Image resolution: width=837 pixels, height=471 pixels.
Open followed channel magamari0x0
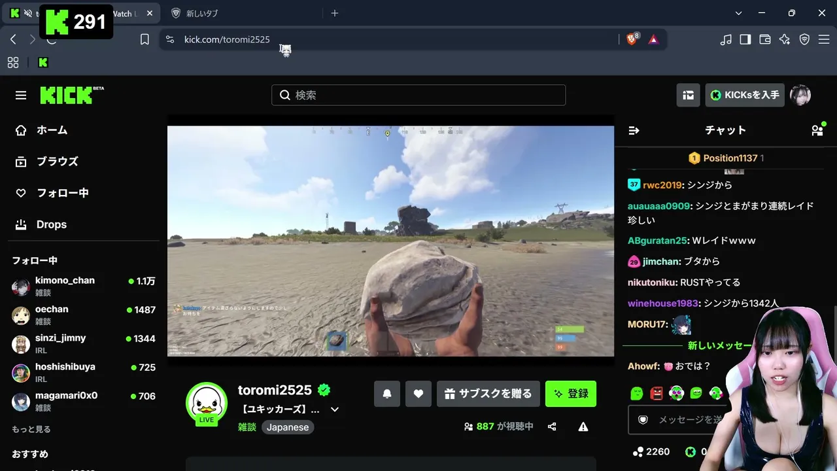tap(84, 402)
